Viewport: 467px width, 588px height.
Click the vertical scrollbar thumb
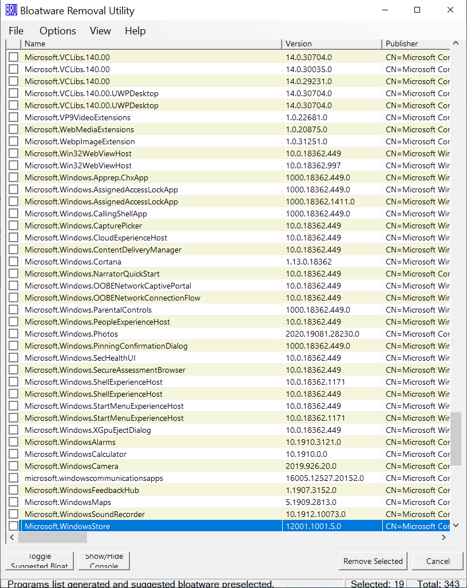coord(456,439)
